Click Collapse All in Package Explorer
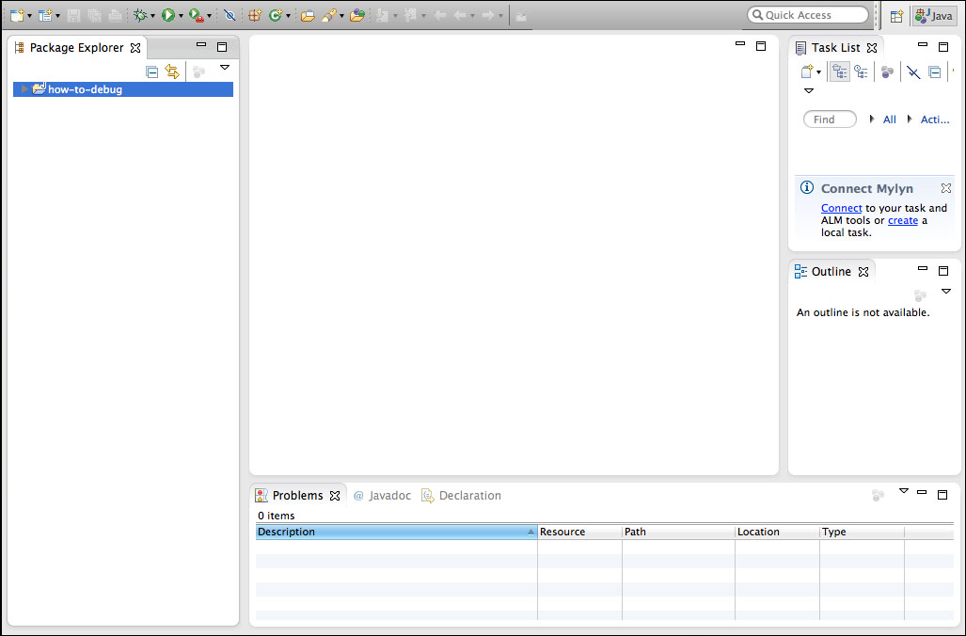Image resolution: width=966 pixels, height=636 pixels. [152, 72]
